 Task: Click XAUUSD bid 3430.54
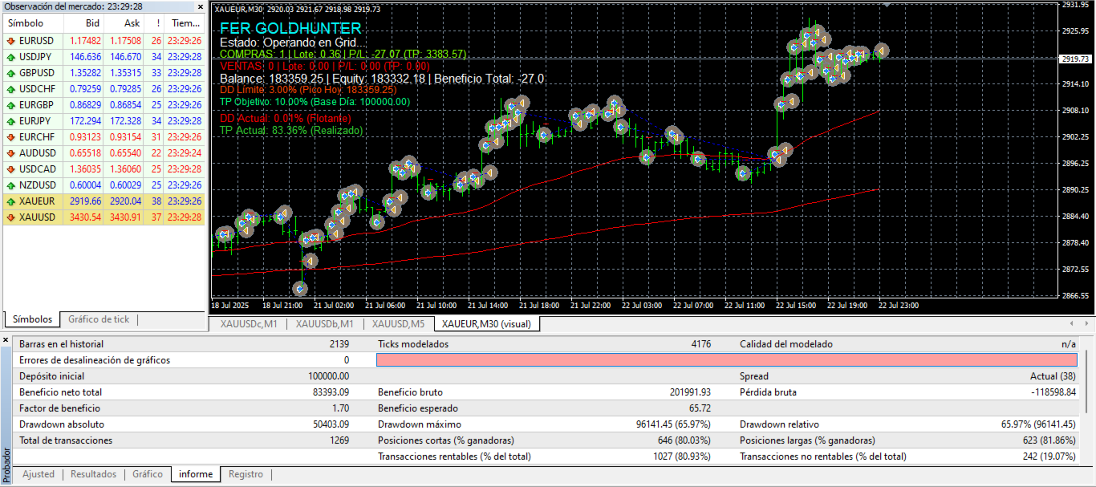[x=86, y=217]
